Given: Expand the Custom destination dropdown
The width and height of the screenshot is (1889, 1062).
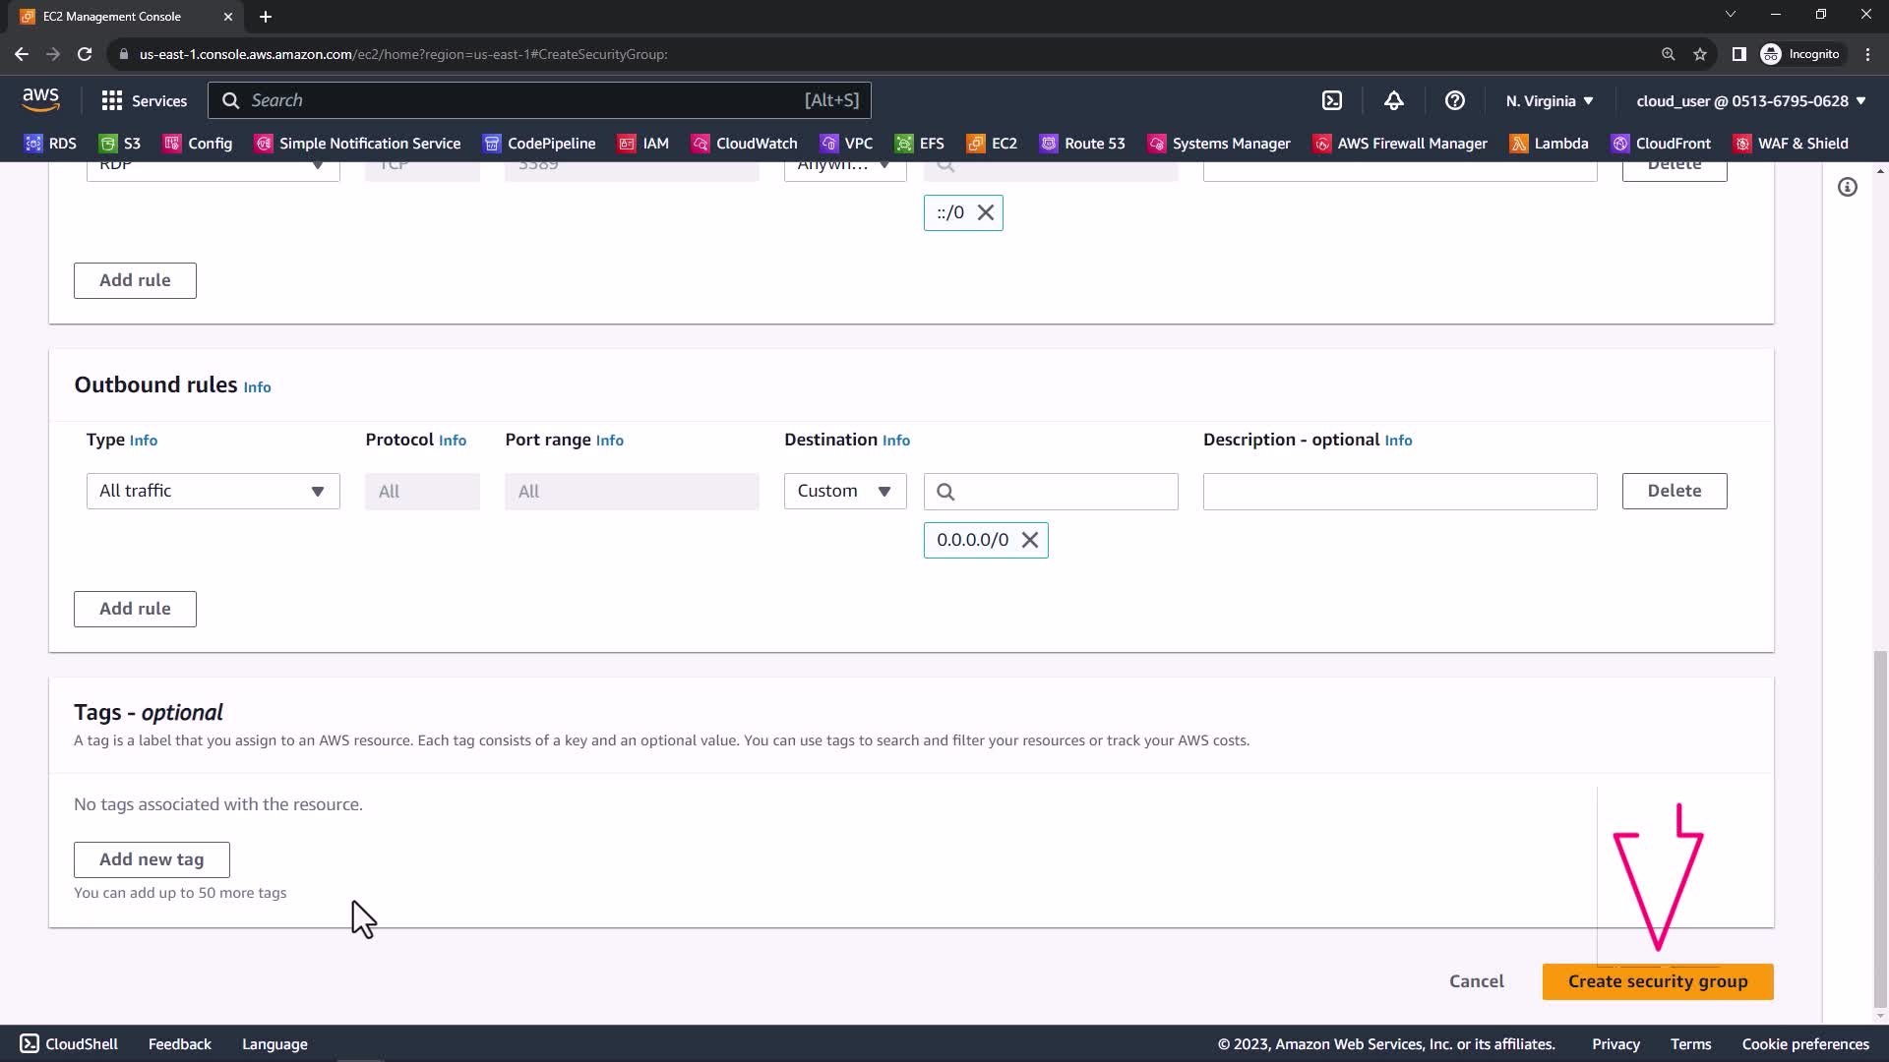Looking at the screenshot, I should (844, 491).
